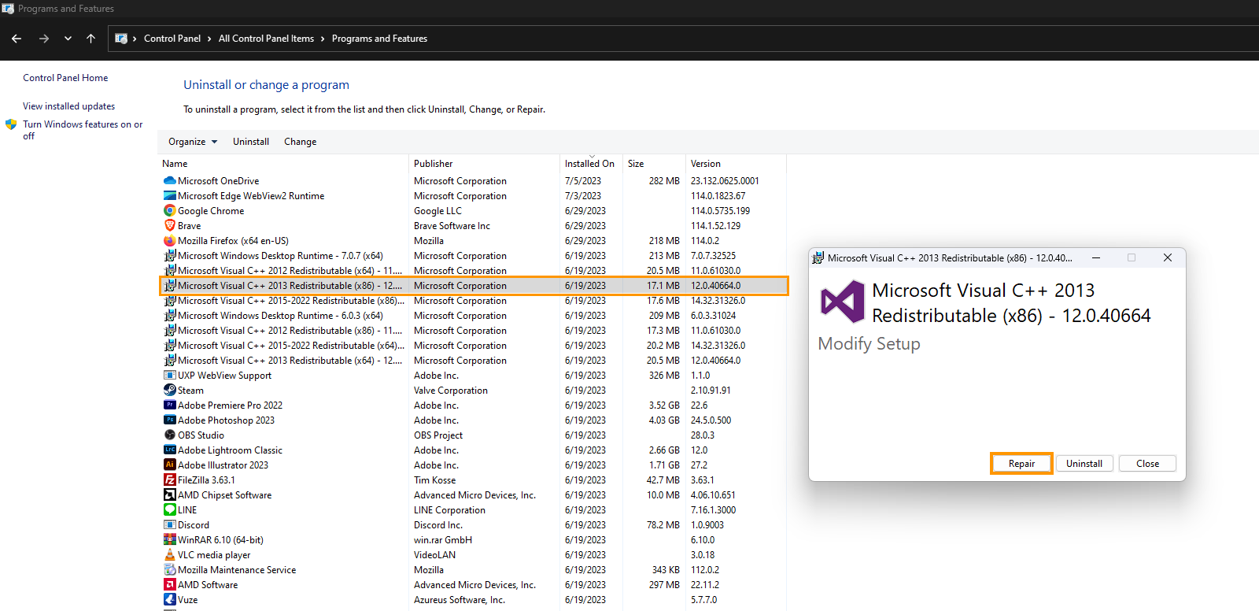Screen dimensions: 1259x611
Task: Click the Tim Kosse publisher cell
Action: (x=434, y=480)
